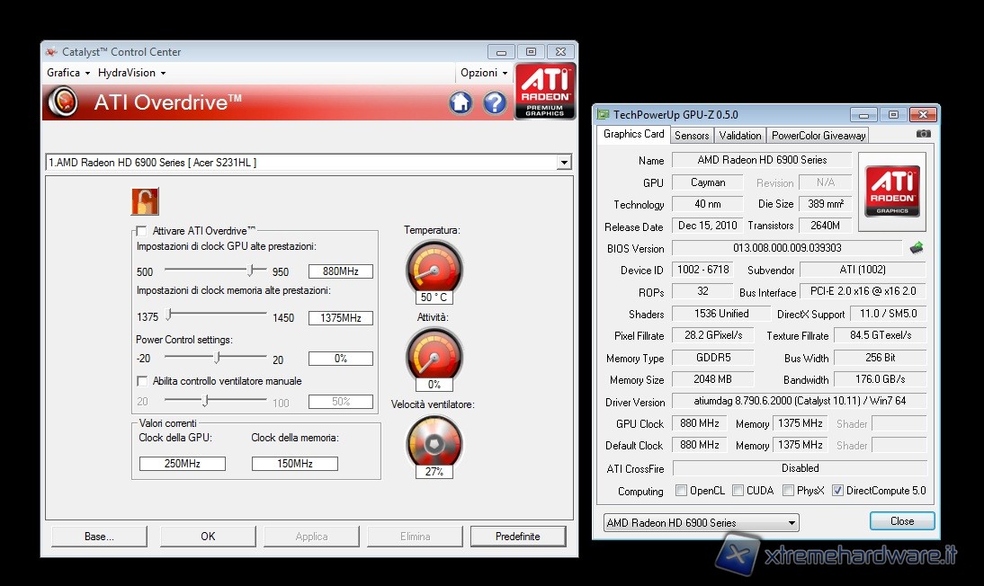984x586 pixels.
Task: Click the ATI Overdrive gauge icon in header
Action: coord(62,102)
